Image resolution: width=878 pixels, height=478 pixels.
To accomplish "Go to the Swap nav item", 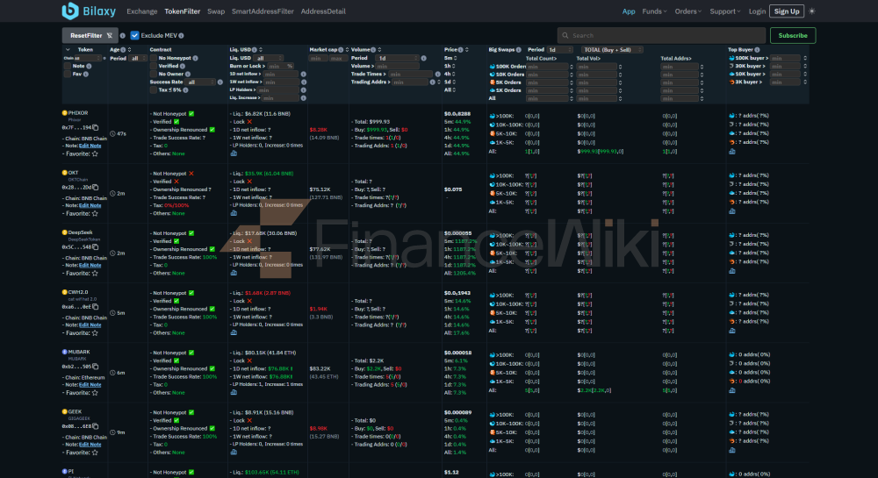I will [x=216, y=11].
